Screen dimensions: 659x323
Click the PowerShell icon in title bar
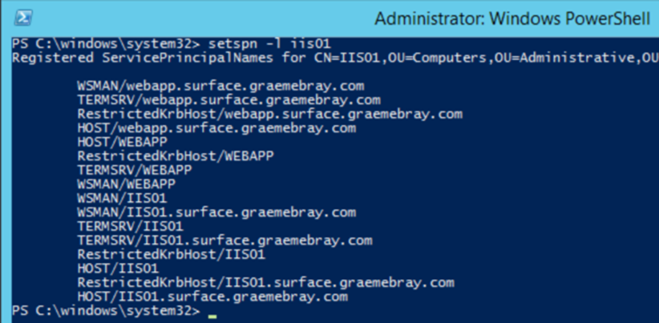point(23,18)
